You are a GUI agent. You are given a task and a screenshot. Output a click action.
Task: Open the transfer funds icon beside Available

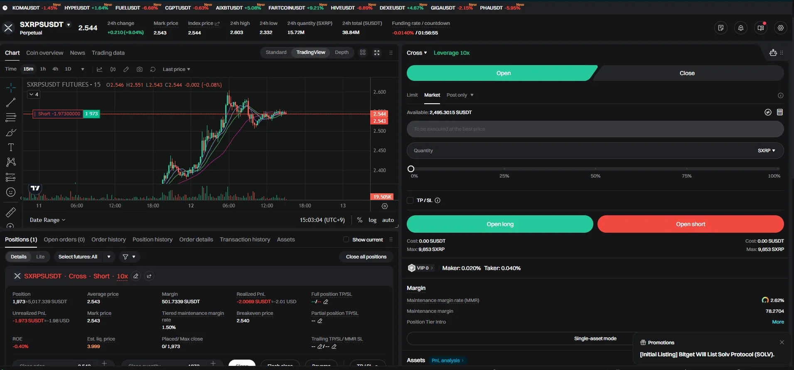point(768,112)
